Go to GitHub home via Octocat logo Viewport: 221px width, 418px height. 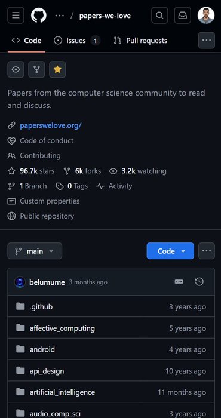(39, 16)
